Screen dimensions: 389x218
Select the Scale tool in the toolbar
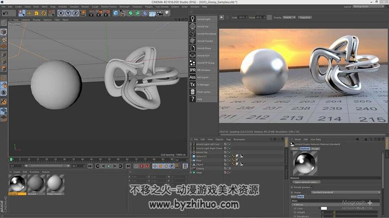pyautogui.click(x=36, y=13)
